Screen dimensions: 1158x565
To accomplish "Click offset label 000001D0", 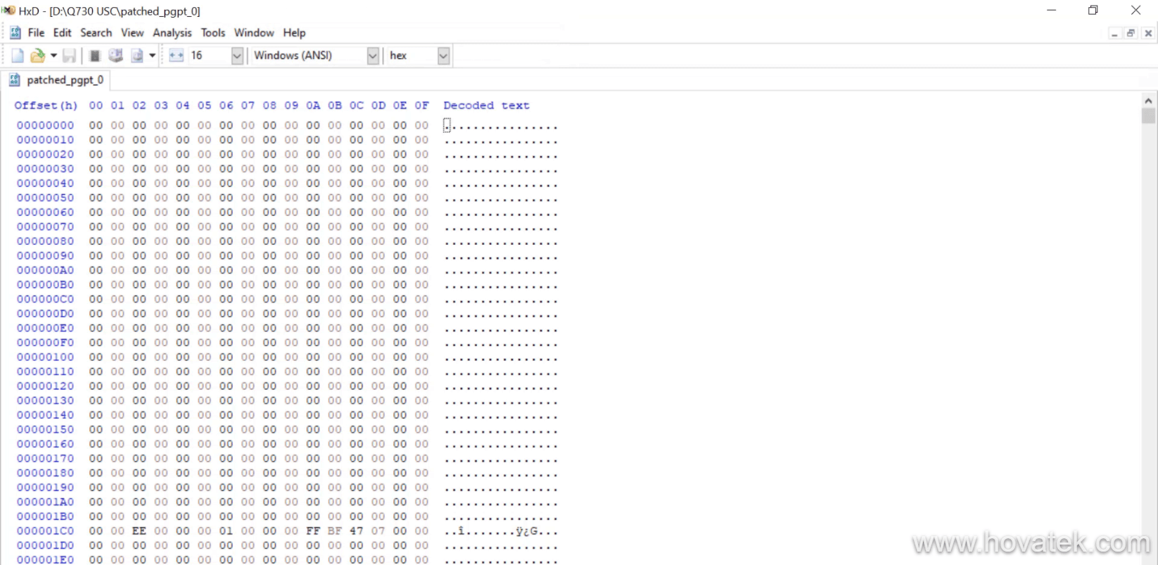I will 45,545.
